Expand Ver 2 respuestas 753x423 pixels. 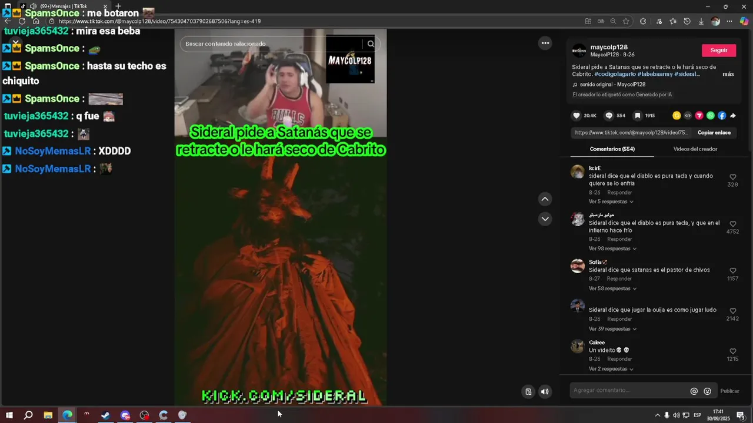pos(611,369)
